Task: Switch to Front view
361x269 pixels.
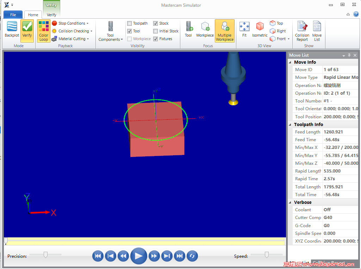Action: click(278, 39)
